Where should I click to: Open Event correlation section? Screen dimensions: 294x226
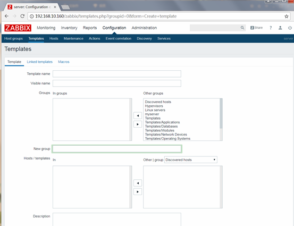(119, 38)
